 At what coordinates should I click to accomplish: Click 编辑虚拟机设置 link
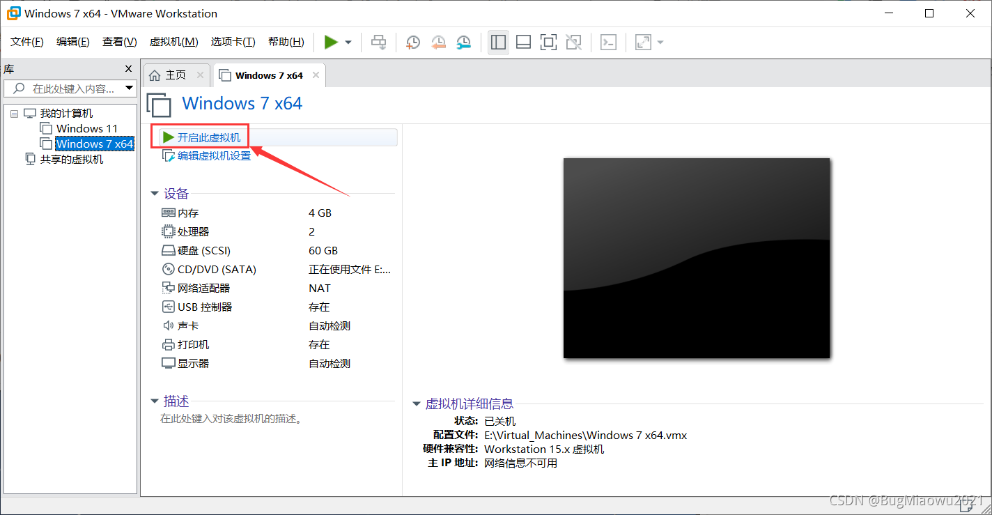[x=214, y=155]
